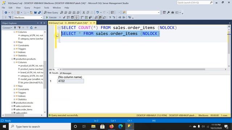Open the 190 % zoom level dropdown
This screenshot has height=130, width=232.
pos(58,69)
